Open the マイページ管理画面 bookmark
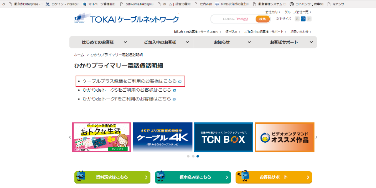The image size is (376, 188). click(x=99, y=4)
